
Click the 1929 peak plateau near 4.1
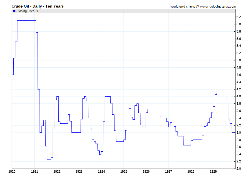click(221, 93)
